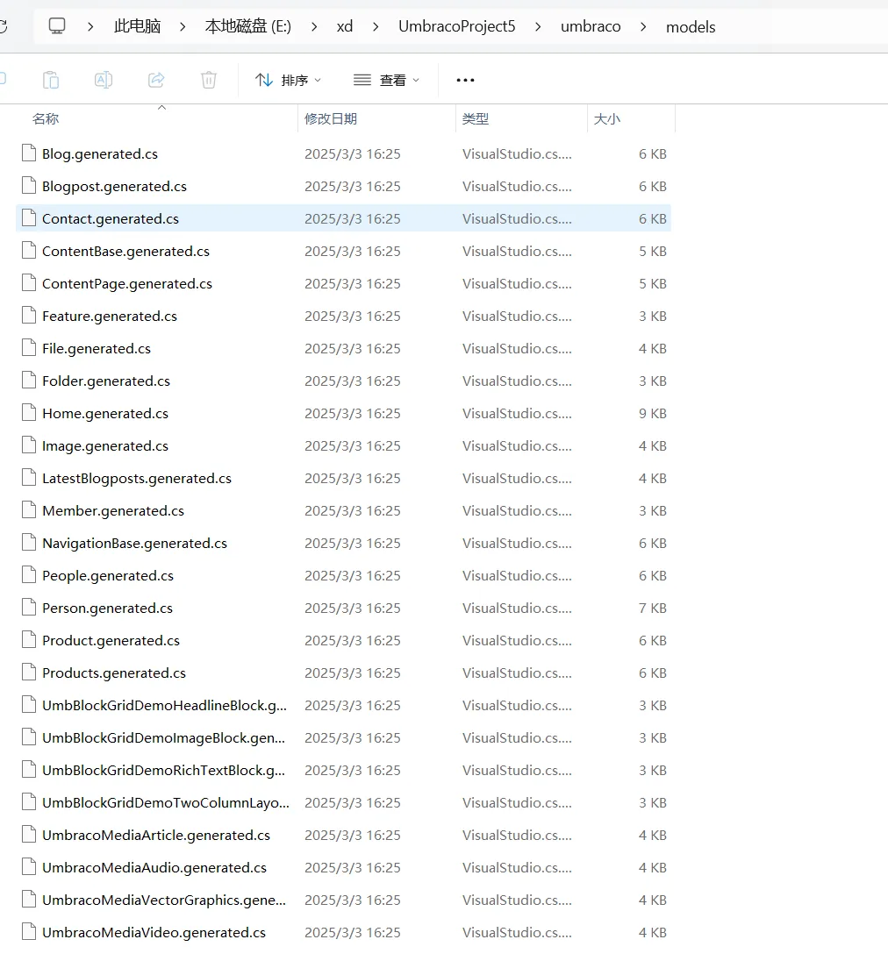Click 本地磁盘 (E:) in the breadcrumb
This screenshot has height=968, width=888.
pyautogui.click(x=247, y=26)
